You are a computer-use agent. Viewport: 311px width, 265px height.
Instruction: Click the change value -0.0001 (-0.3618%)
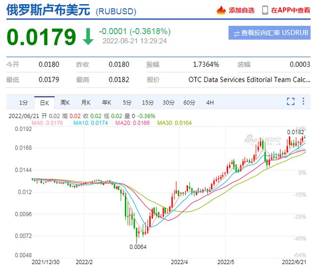point(135,31)
